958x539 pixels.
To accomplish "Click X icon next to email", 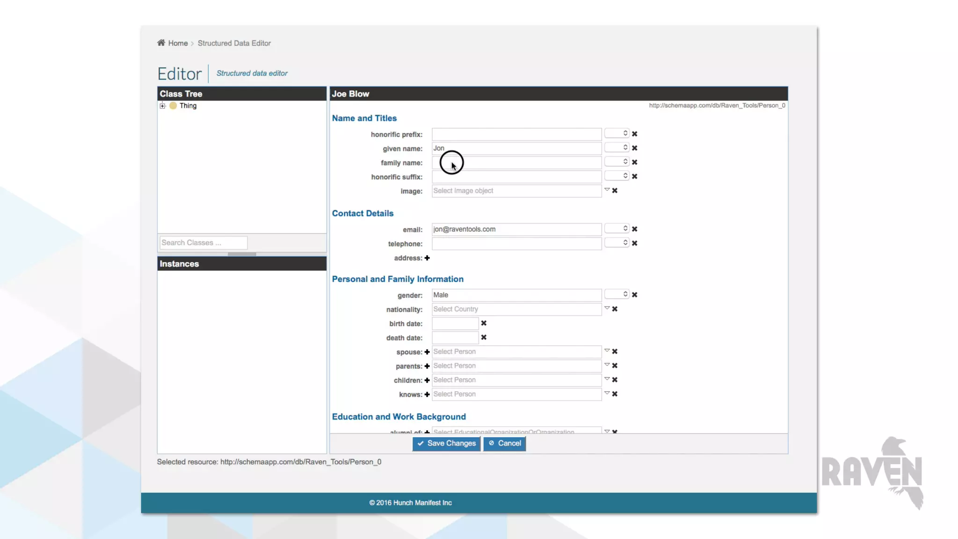I will (x=634, y=229).
